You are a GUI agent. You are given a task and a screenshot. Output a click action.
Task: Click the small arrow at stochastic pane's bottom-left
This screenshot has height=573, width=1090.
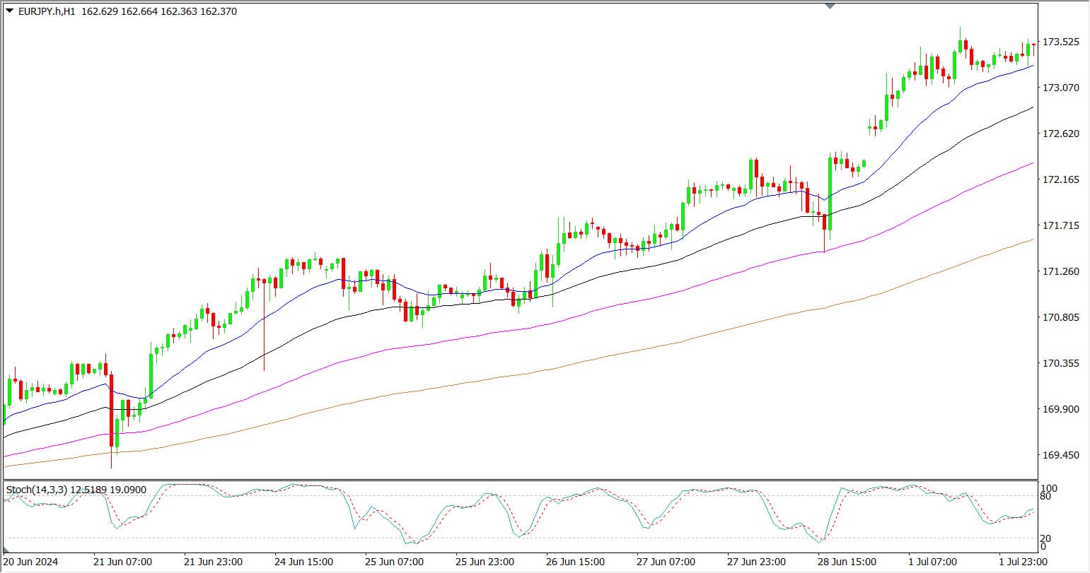click(8, 550)
